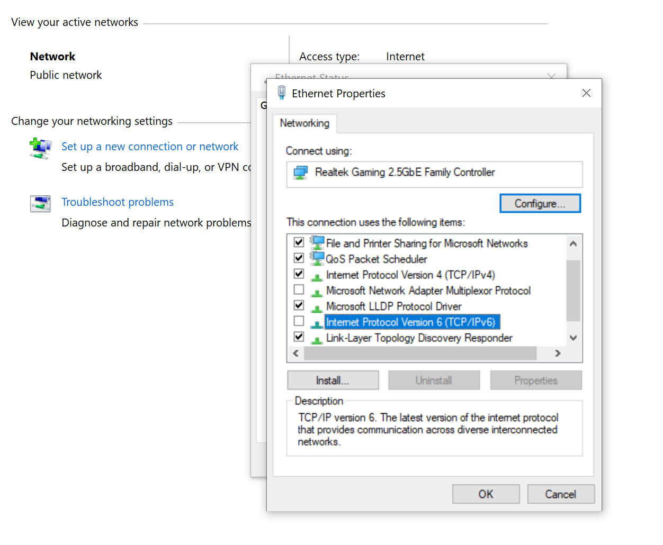Select the Microsoft LLDP Protocol Driver icon

pos(317,307)
